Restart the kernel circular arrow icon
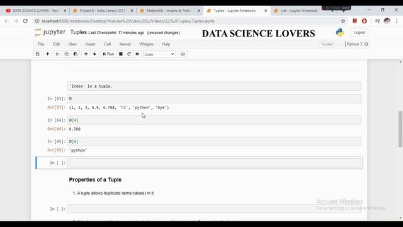The width and height of the screenshot is (403, 227). [129, 54]
